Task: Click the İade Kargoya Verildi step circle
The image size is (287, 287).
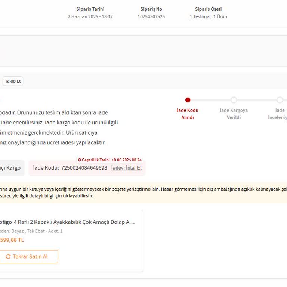Action: (234, 100)
